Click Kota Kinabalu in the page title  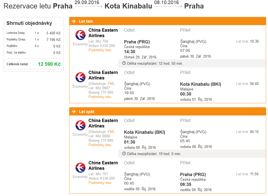[128, 6]
